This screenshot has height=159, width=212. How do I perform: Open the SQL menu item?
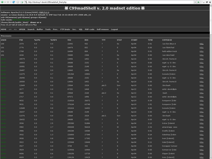click(81, 29)
